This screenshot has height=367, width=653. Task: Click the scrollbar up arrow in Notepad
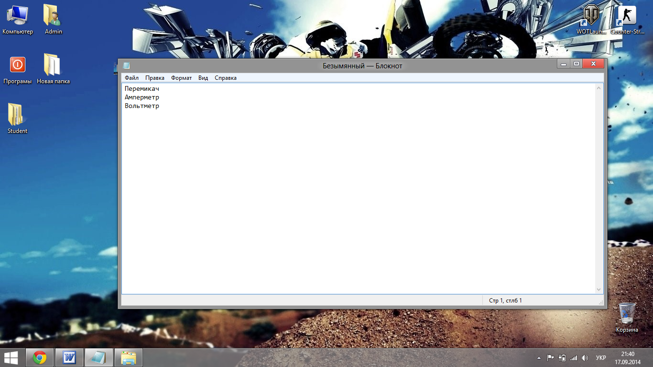point(599,88)
